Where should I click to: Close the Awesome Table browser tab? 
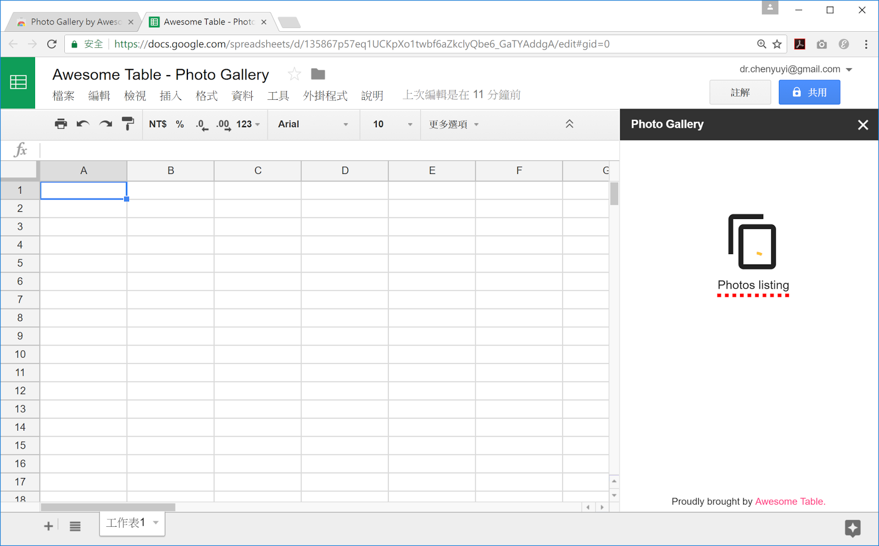pyautogui.click(x=264, y=22)
